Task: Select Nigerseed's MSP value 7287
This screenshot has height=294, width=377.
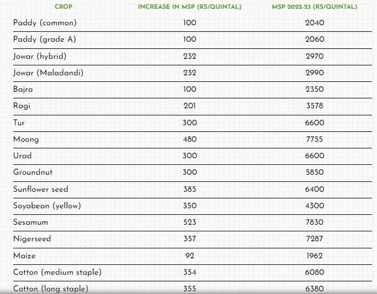Action: point(314,239)
